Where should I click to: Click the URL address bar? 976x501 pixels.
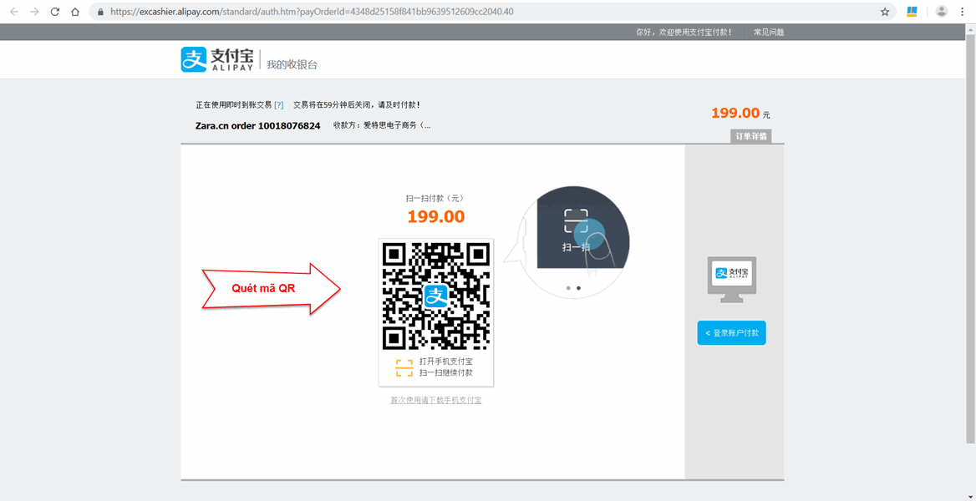[x=491, y=12]
